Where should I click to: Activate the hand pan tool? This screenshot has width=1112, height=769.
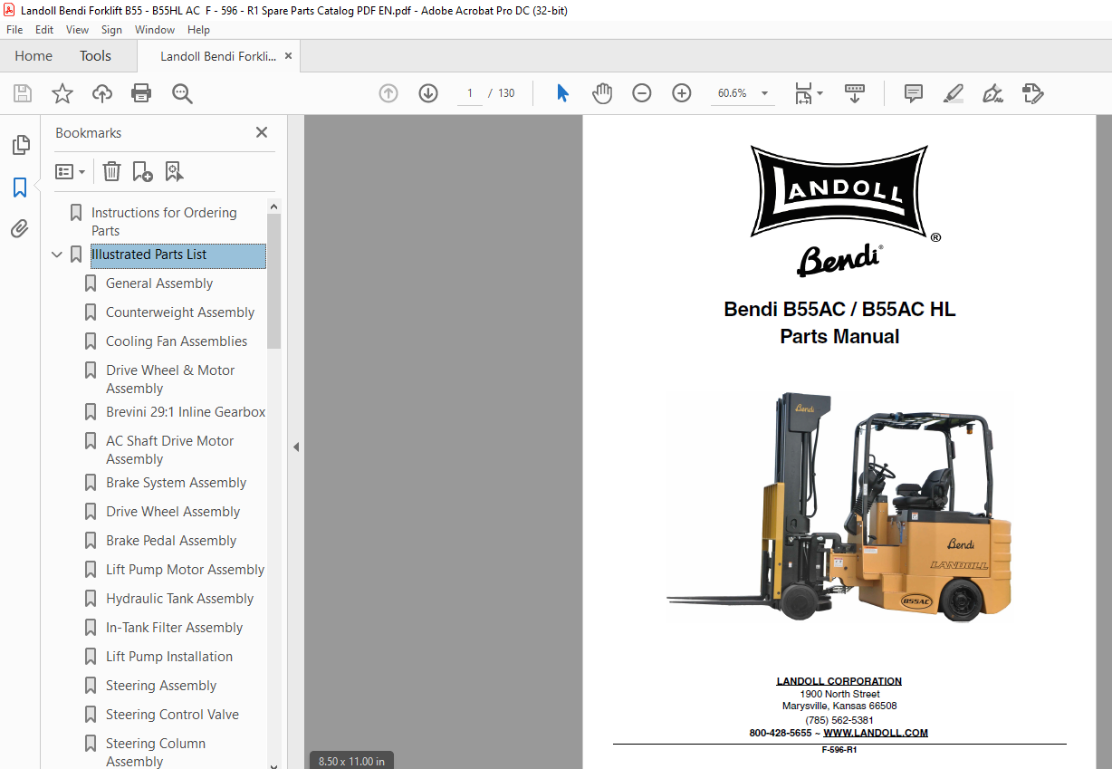pyautogui.click(x=602, y=93)
